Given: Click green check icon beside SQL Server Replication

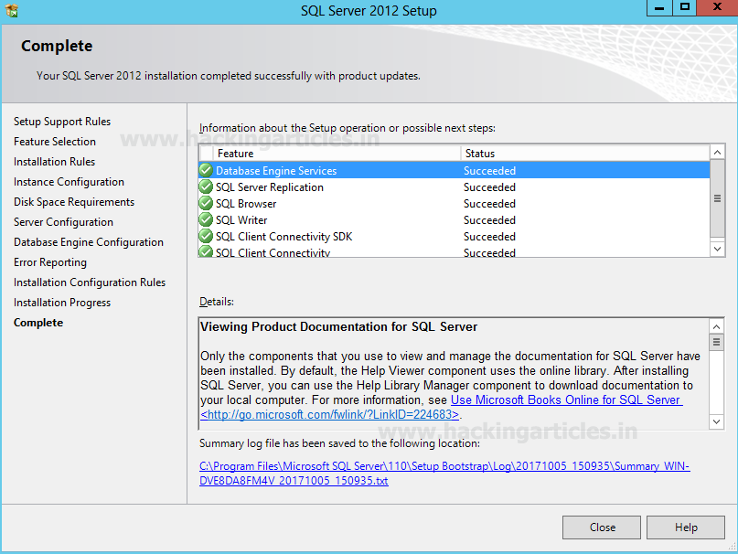Looking at the screenshot, I should coord(206,186).
